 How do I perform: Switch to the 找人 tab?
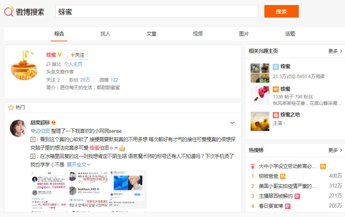[x=105, y=34]
